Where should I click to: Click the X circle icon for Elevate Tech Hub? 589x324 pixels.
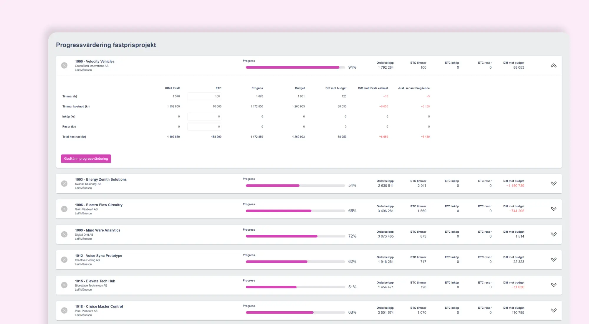[x=64, y=285]
